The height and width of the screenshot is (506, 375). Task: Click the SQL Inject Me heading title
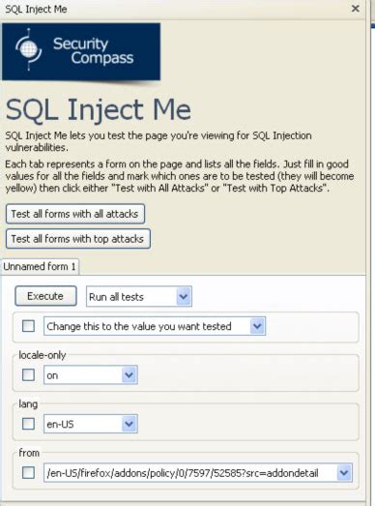pyautogui.click(x=99, y=109)
